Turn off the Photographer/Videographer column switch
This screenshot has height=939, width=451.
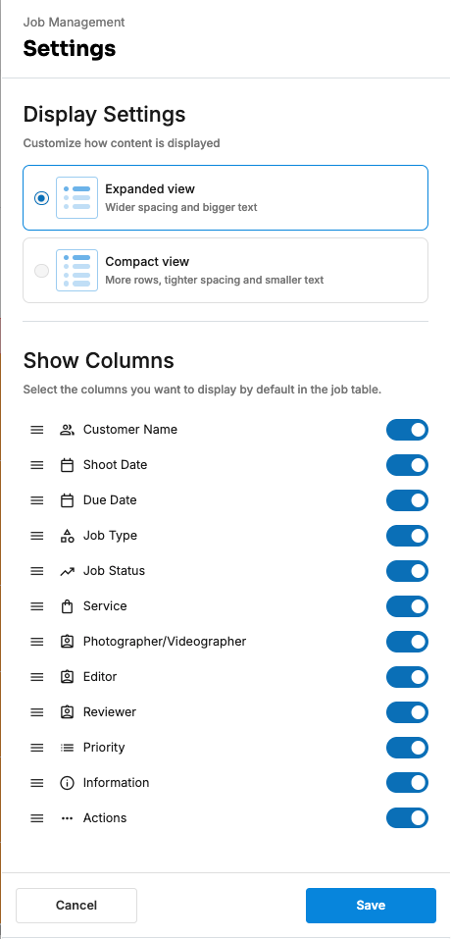pos(407,642)
